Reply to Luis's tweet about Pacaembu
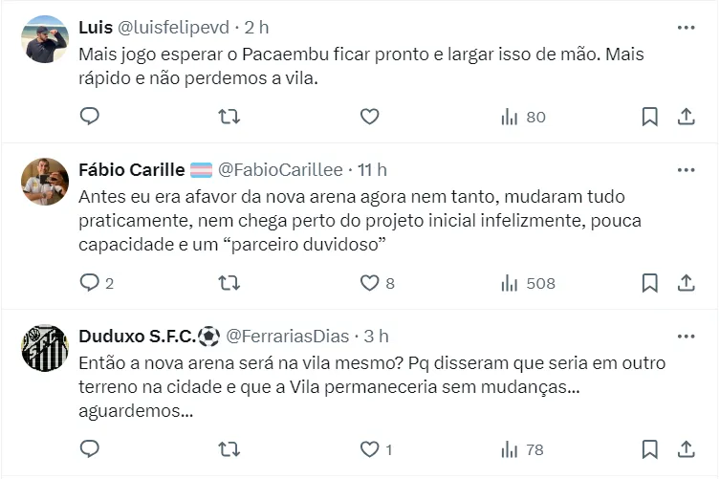 [x=90, y=117]
